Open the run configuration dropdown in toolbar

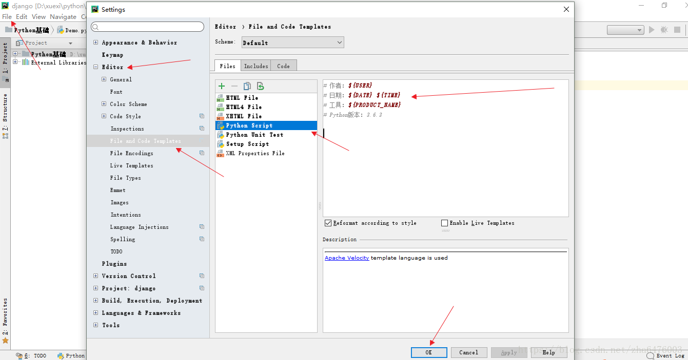pos(625,30)
